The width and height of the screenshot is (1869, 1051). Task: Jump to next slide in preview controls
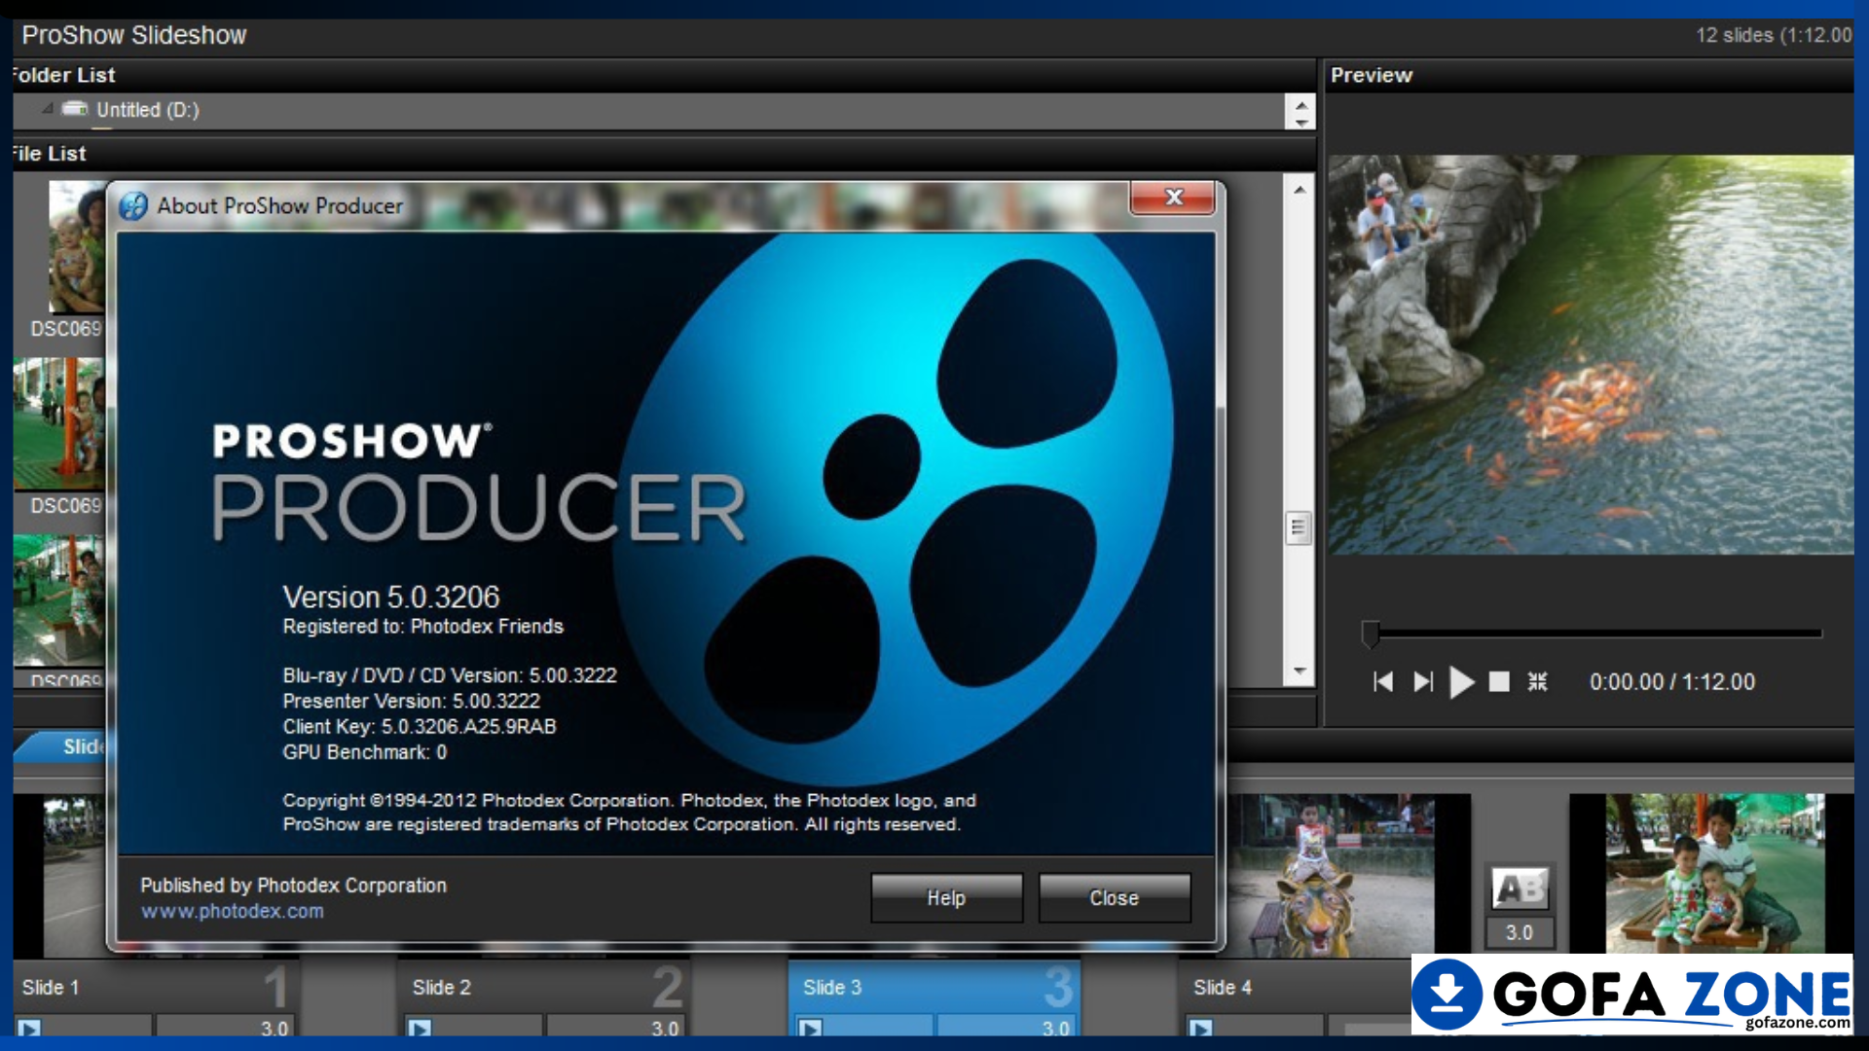coord(1423,682)
